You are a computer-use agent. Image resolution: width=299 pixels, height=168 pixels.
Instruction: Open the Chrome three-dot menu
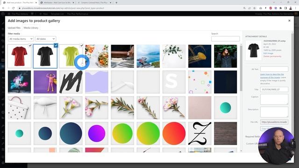point(296,8)
